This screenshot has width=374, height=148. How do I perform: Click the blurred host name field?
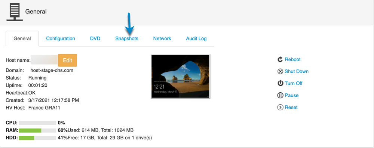coord(44,60)
